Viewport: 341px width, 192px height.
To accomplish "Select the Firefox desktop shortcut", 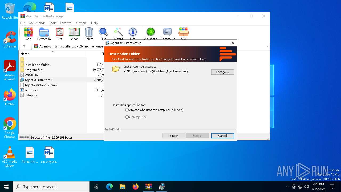I will point(10,97).
